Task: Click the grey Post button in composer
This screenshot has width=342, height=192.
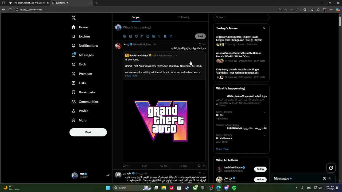Action: point(200,36)
